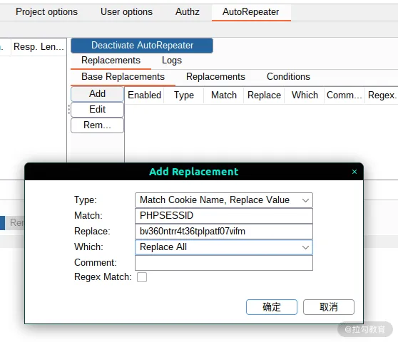Cancel with the 取消 button
The image size is (398, 342).
(x=328, y=307)
